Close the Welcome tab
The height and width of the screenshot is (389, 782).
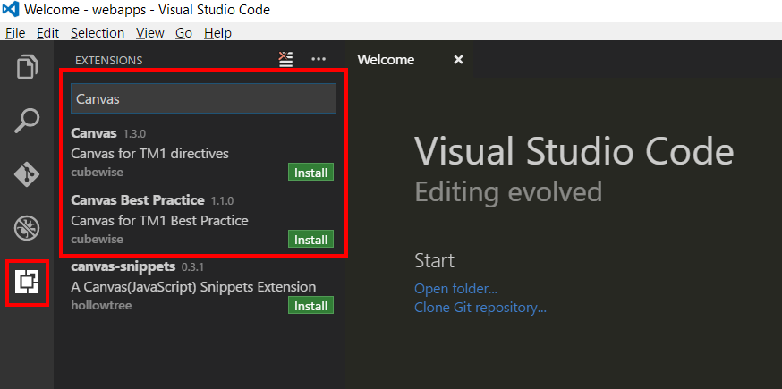pos(458,60)
